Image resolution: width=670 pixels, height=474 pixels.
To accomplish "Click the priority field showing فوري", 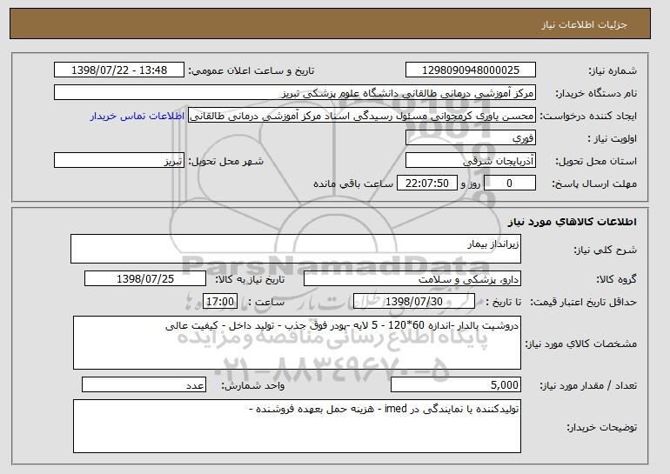I will click(471, 138).
